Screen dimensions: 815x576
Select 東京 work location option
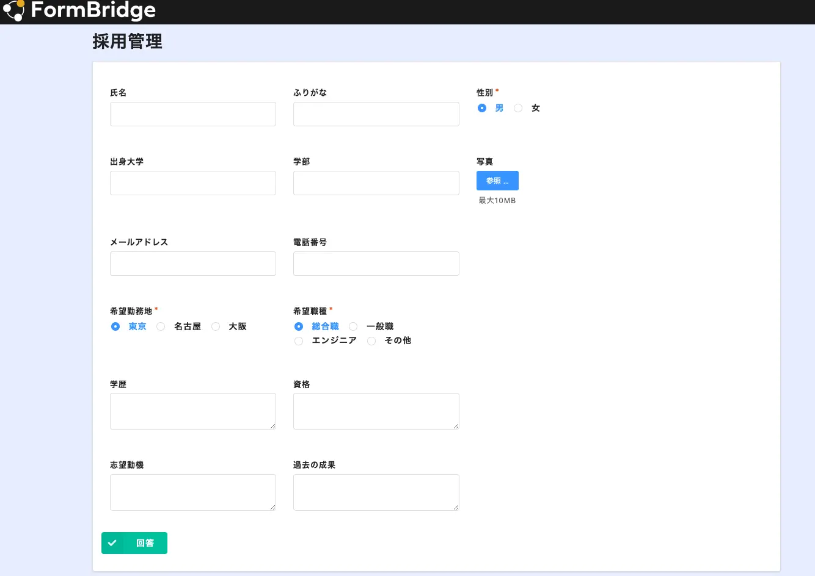tap(115, 326)
